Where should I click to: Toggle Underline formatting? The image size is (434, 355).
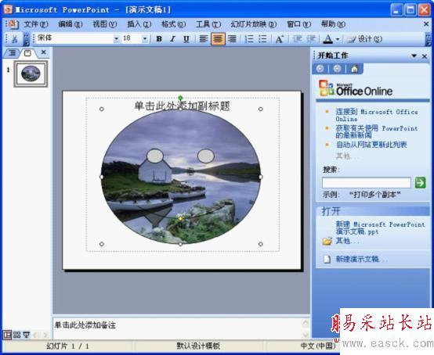[x=186, y=39]
